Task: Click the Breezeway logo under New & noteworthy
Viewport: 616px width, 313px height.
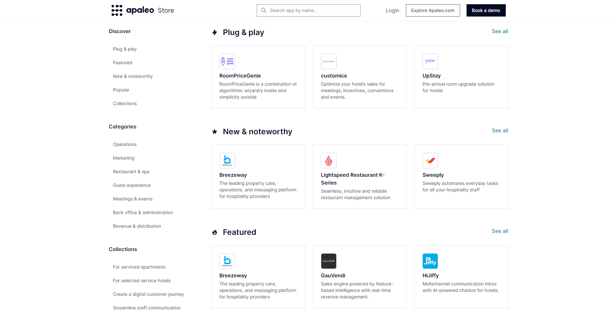Action: coord(227,161)
